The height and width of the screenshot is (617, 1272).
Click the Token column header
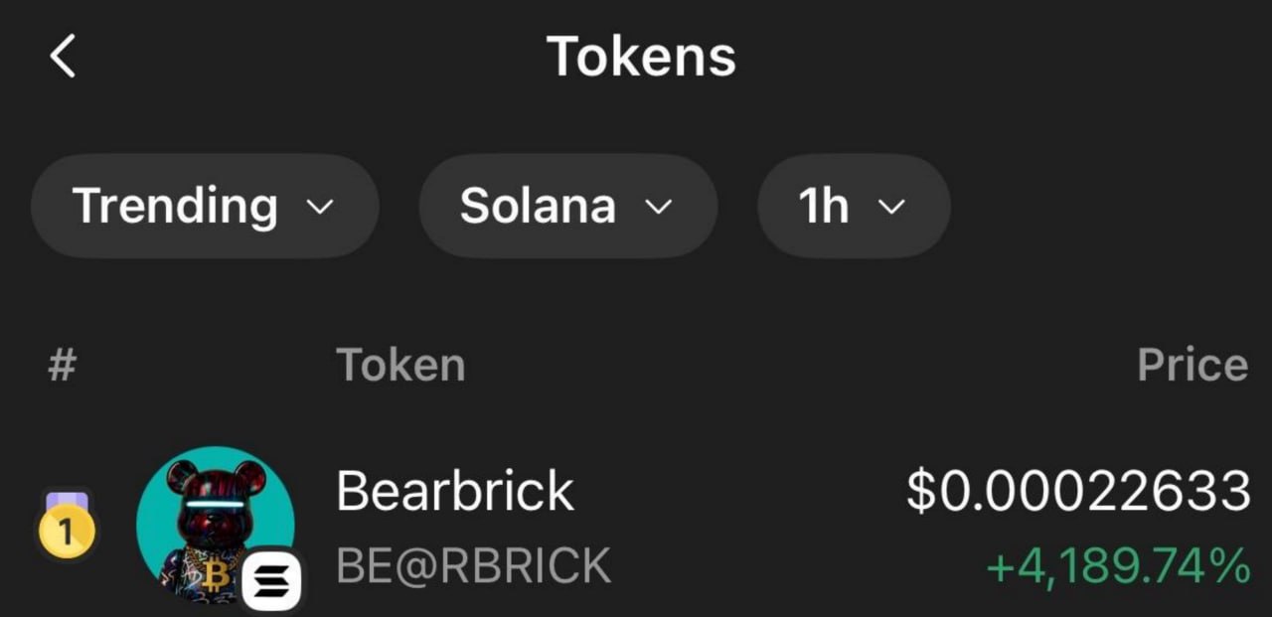400,366
